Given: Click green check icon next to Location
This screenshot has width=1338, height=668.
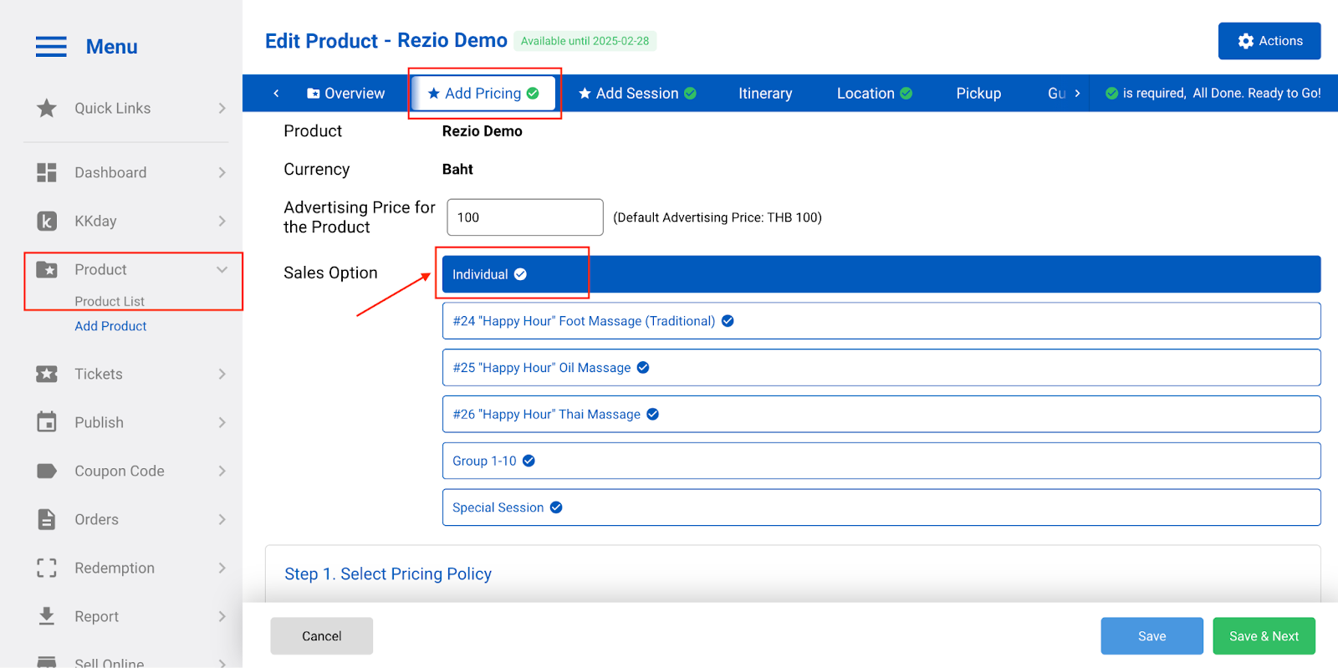Looking at the screenshot, I should (x=906, y=94).
